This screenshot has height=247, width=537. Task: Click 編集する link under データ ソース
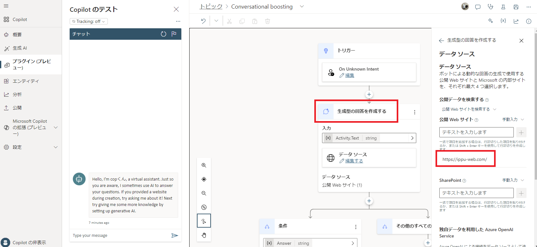(354, 161)
